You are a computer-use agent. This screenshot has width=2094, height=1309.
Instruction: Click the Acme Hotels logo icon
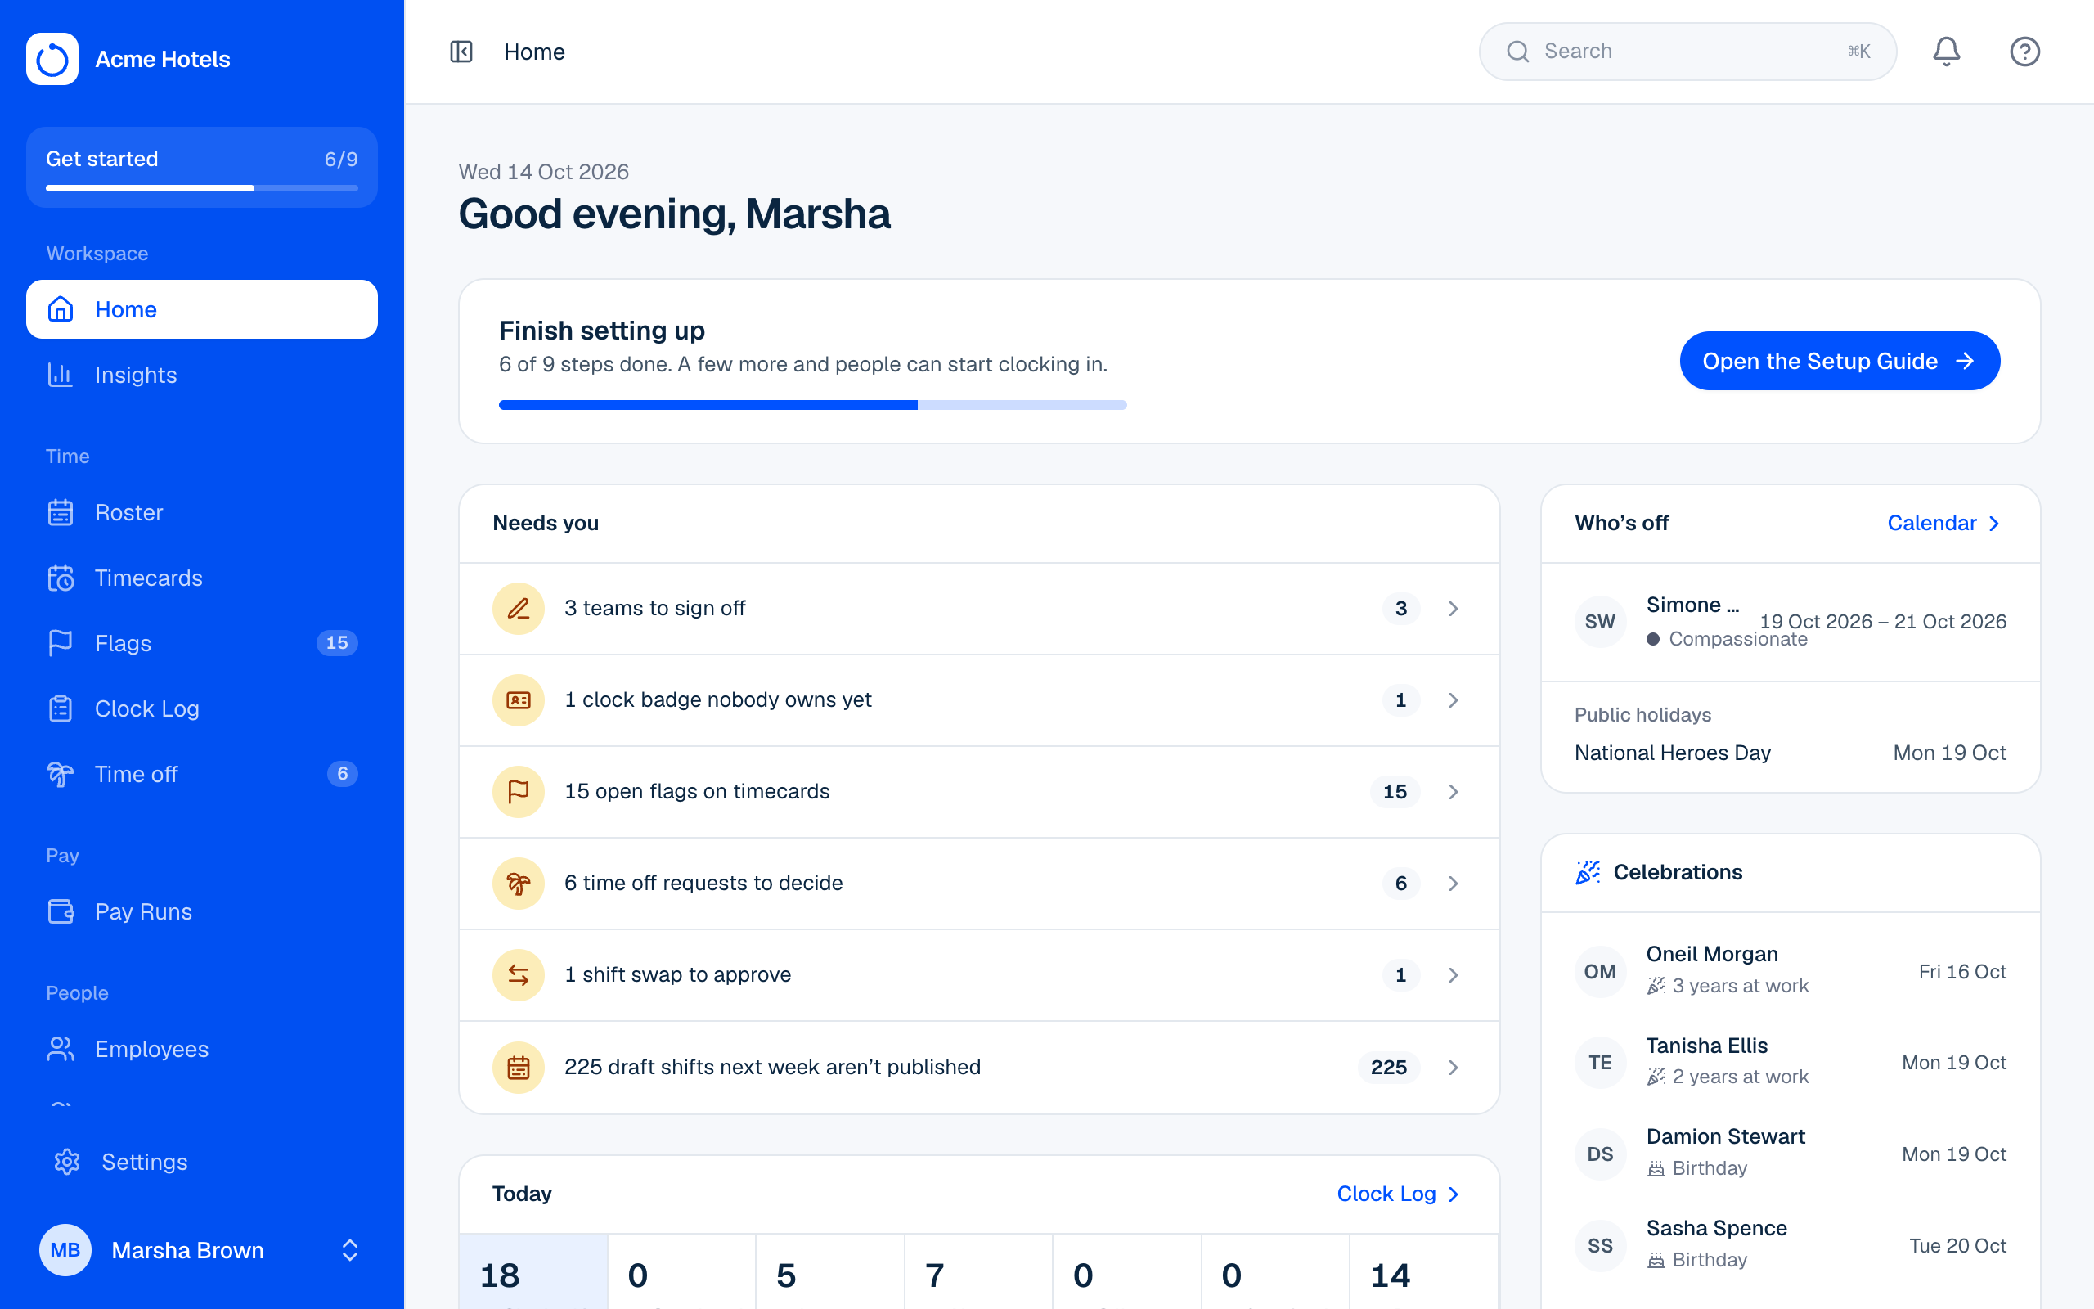click(52, 59)
